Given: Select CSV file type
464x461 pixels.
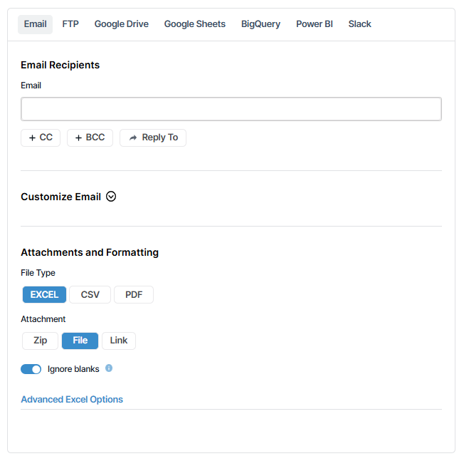Looking at the screenshot, I should pyautogui.click(x=90, y=295).
